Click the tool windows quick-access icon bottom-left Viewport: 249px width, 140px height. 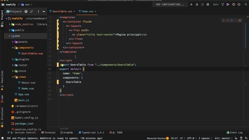click(2, 138)
